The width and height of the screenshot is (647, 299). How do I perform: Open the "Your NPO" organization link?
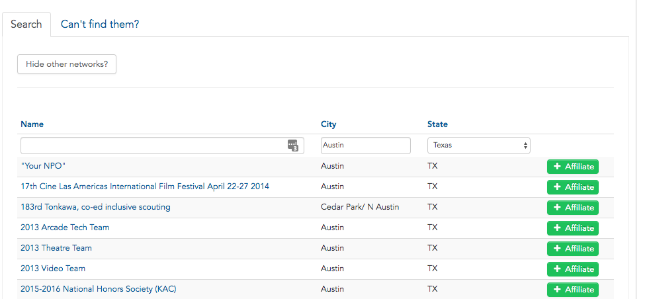43,166
